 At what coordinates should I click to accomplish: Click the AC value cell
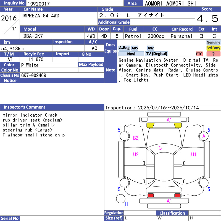click(x=94, y=48)
